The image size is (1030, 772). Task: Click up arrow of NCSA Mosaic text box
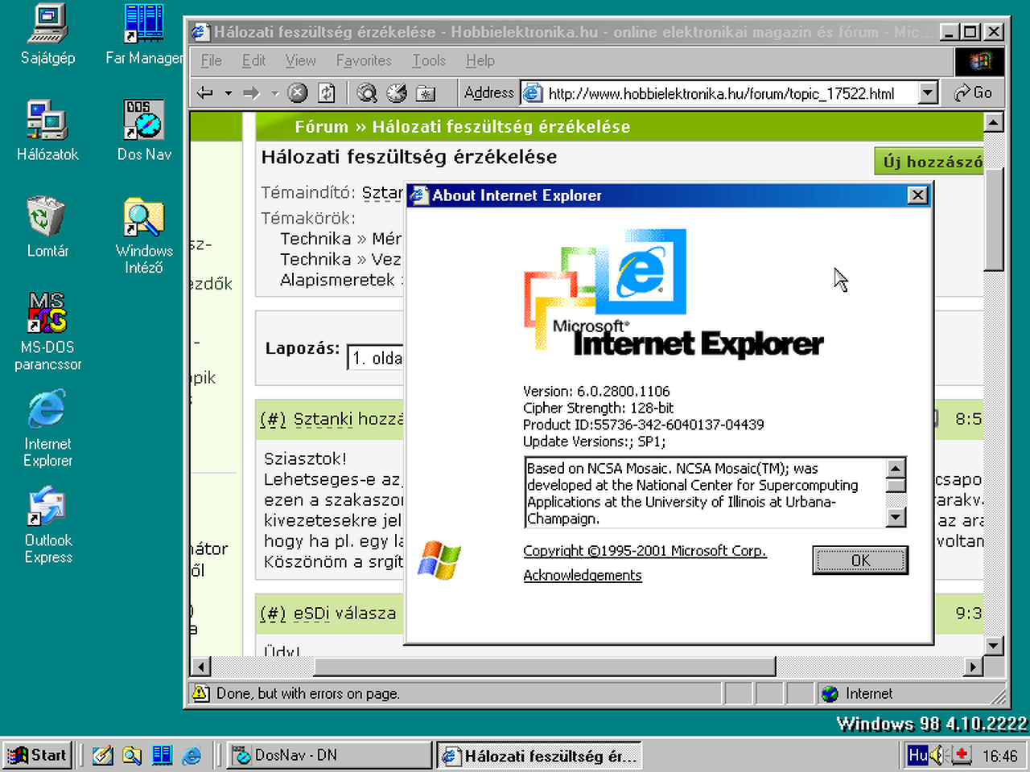click(896, 468)
